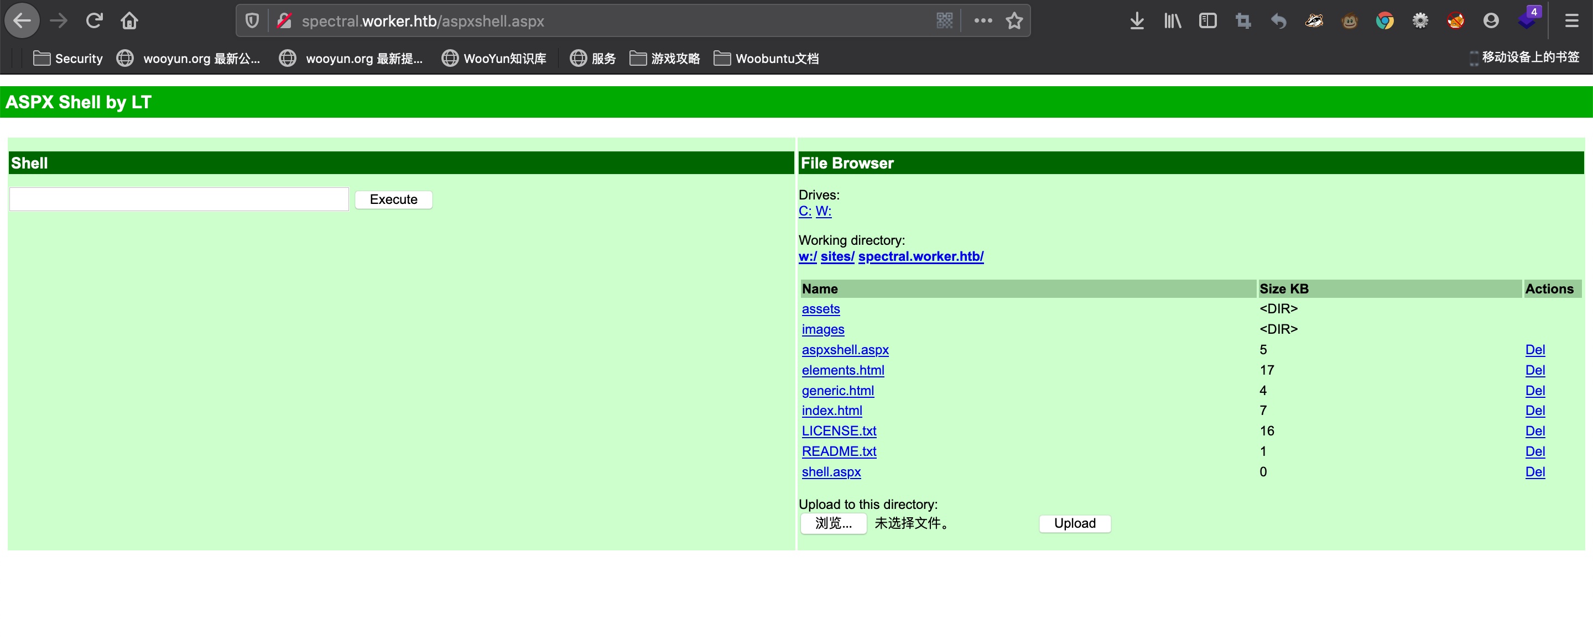Reload the current page
Screen dimensions: 1593x641
94,21
